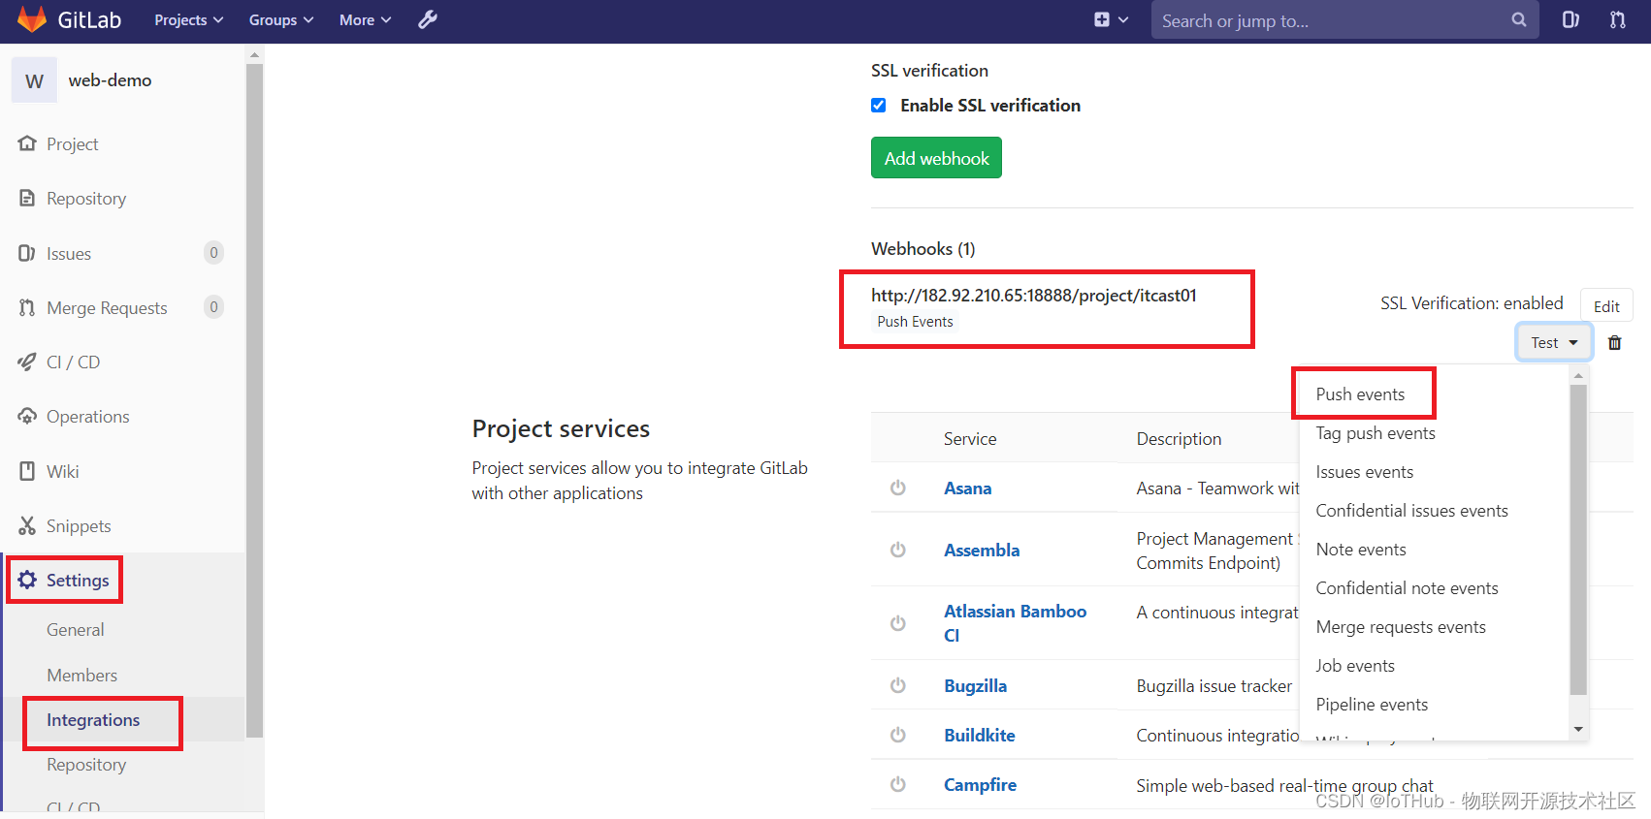
Task: Click the Push Events webhook badge
Action: (x=915, y=322)
